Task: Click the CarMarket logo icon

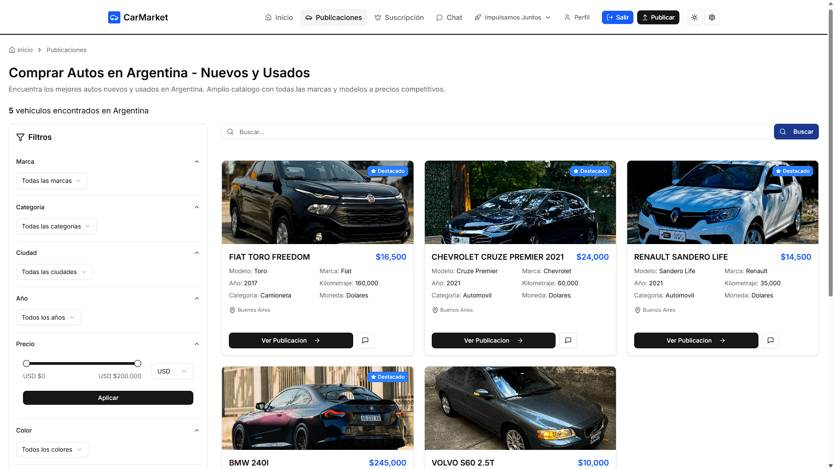Action: pyautogui.click(x=114, y=17)
